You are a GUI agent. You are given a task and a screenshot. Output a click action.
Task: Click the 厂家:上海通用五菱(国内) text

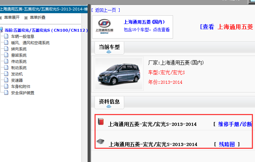(176, 63)
